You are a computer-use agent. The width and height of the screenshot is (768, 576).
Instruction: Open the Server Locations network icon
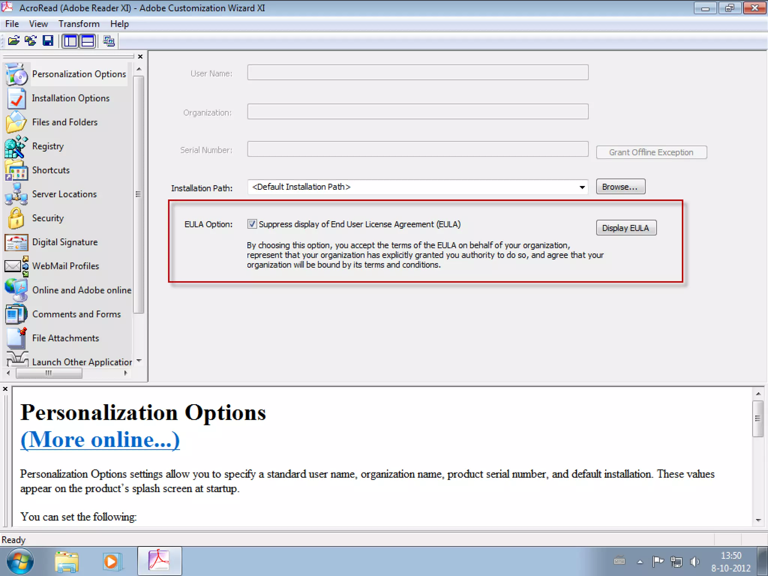(x=16, y=194)
